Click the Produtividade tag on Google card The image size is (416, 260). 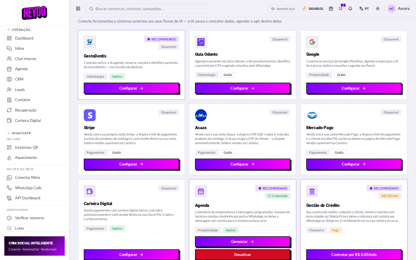[319, 75]
